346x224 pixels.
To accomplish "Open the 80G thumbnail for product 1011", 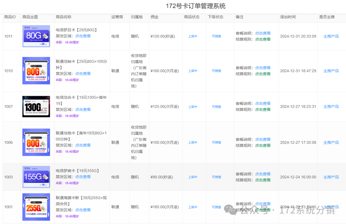I will (36, 36).
